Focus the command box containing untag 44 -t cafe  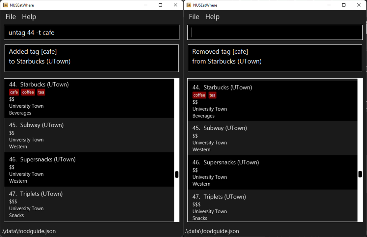[92, 33]
